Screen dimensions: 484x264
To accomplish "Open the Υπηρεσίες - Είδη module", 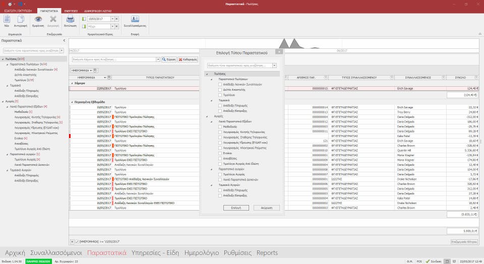I will click(x=155, y=252).
